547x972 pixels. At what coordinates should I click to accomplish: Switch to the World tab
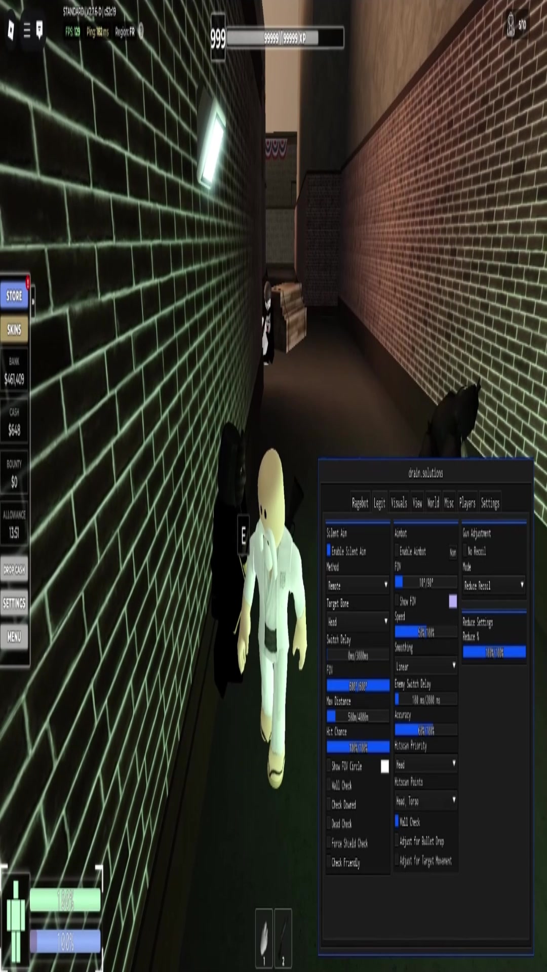[433, 503]
